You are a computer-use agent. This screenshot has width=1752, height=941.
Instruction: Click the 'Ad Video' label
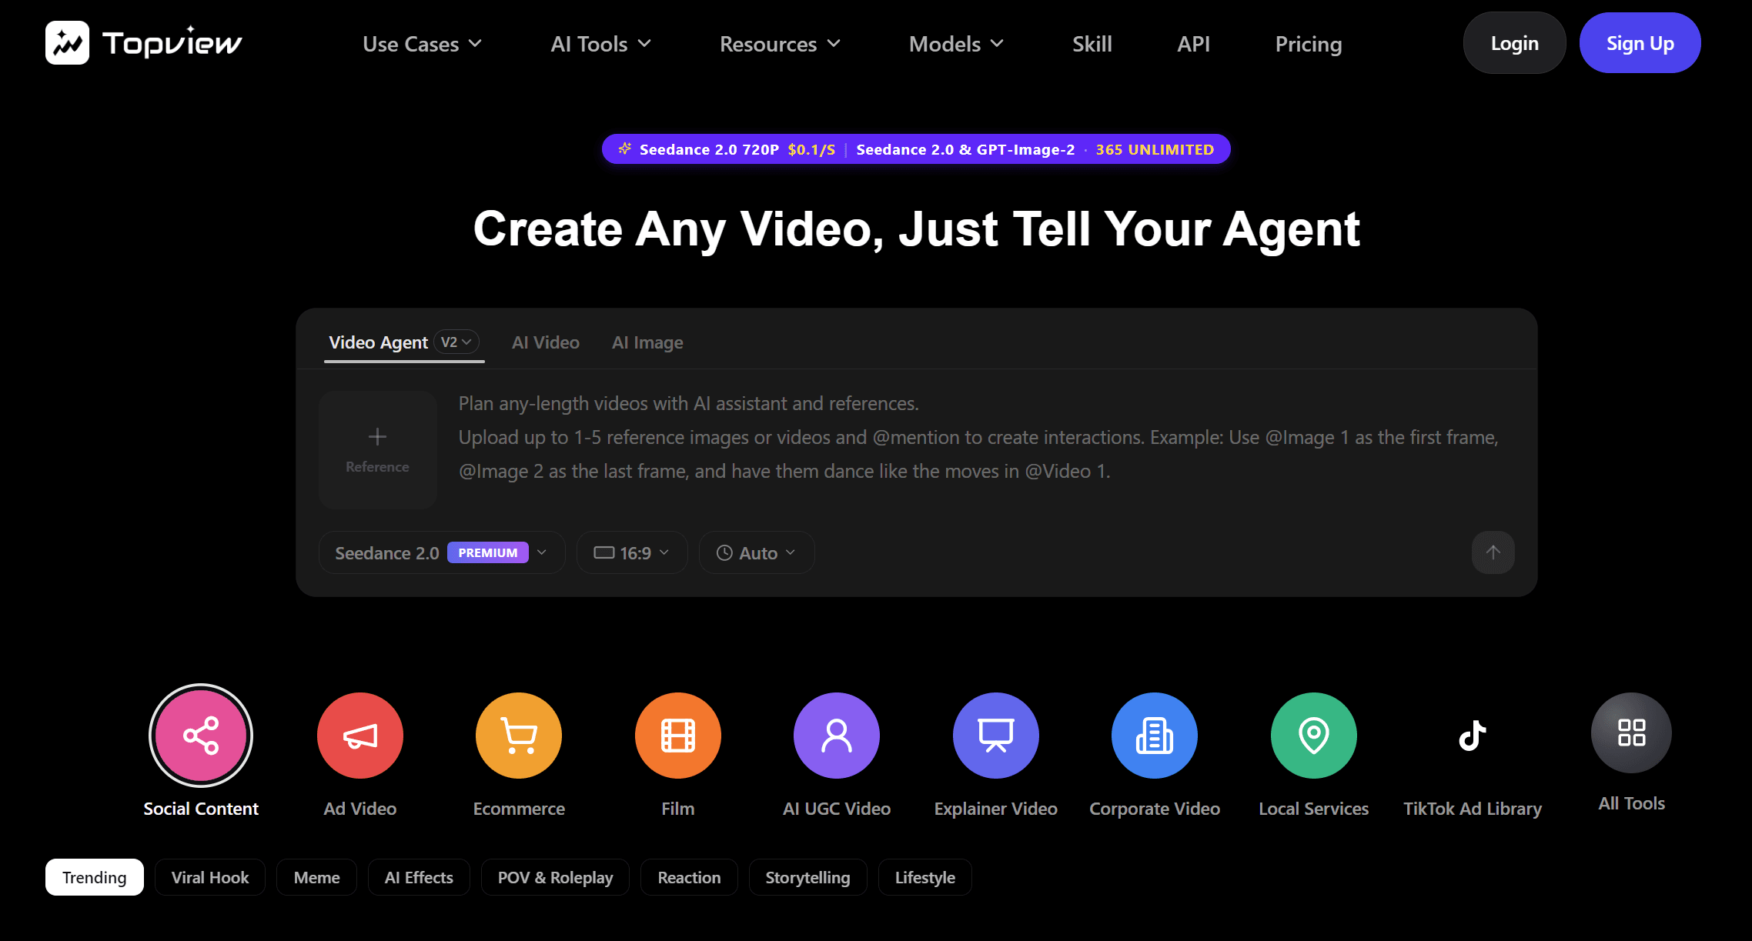(x=360, y=809)
